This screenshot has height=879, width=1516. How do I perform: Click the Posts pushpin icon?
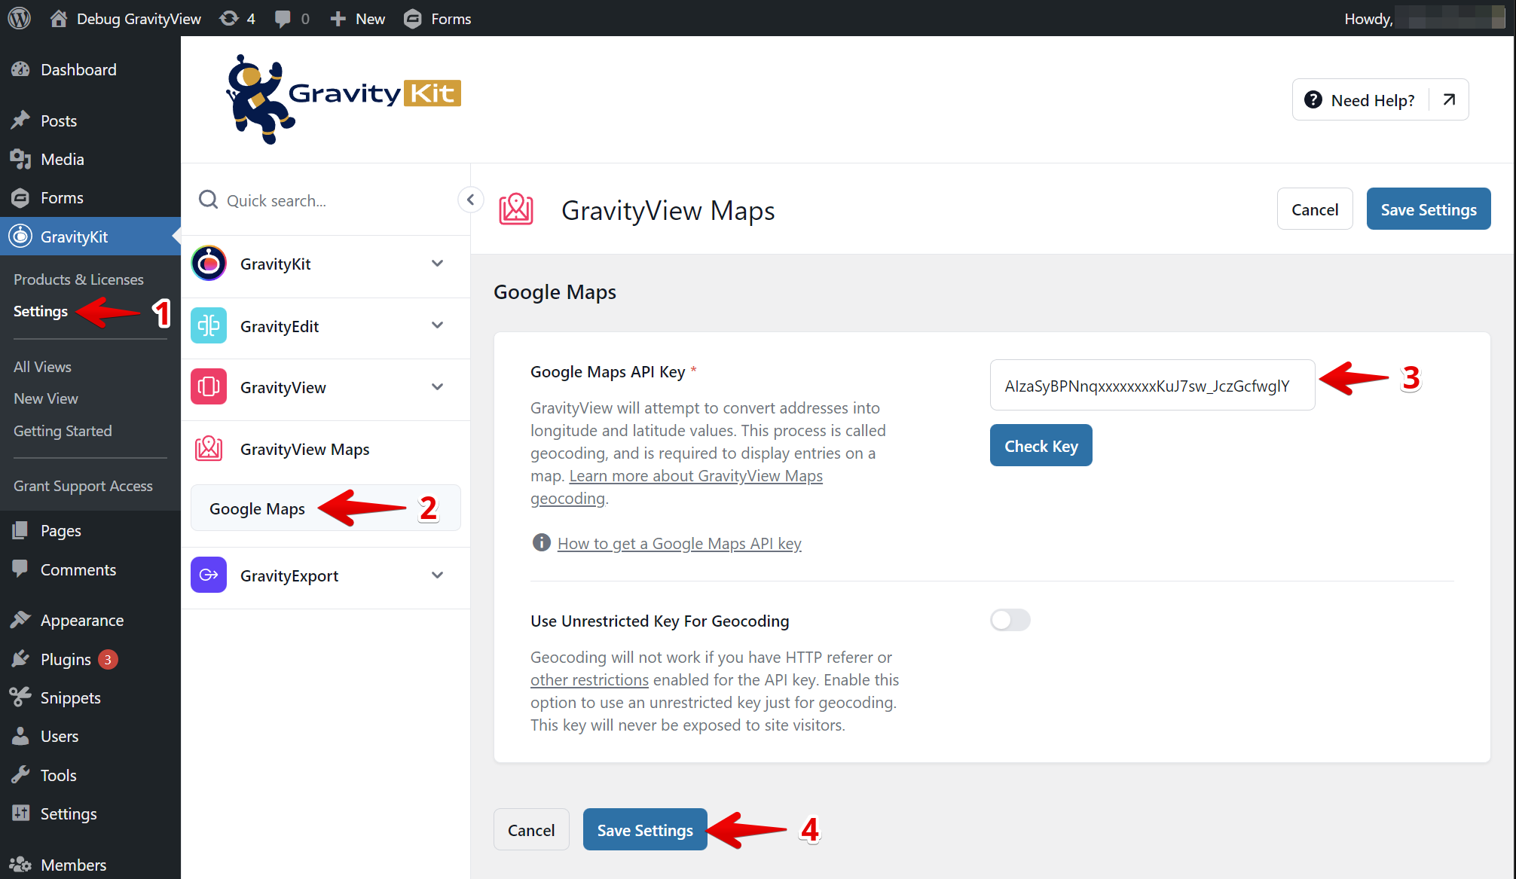(20, 121)
